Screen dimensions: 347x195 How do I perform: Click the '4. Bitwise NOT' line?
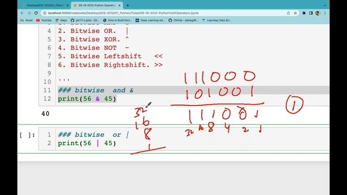click(93, 48)
